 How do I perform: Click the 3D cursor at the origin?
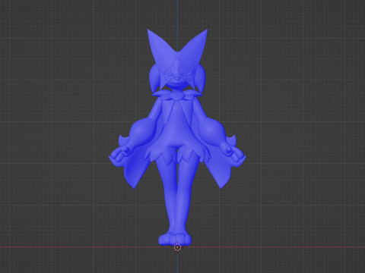(178, 247)
